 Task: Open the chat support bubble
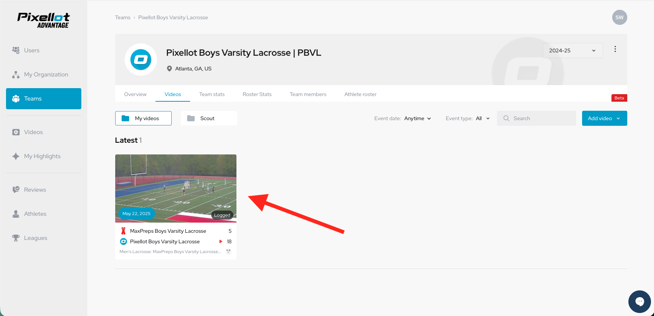[x=639, y=301]
